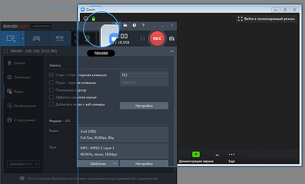
Task: Enable the show cursor checkbox
Action: pyautogui.click(x=51, y=90)
